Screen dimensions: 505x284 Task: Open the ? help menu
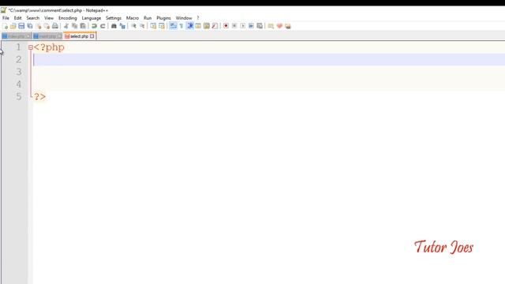(198, 18)
